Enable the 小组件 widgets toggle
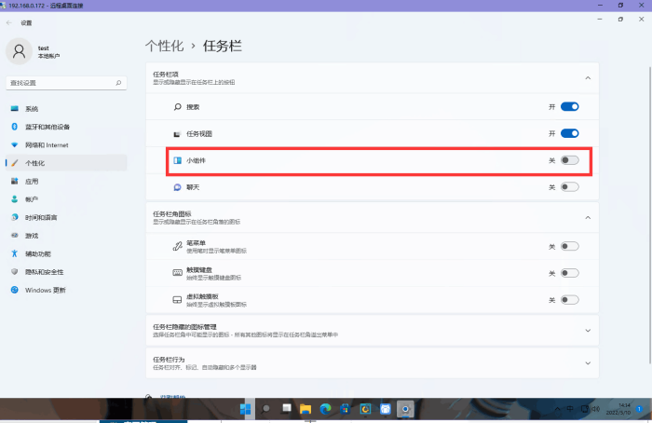The width and height of the screenshot is (652, 423). pyautogui.click(x=569, y=160)
